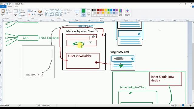Open the shape Fill dropdown
Screen dimensions: 194x109
coord(67,13)
